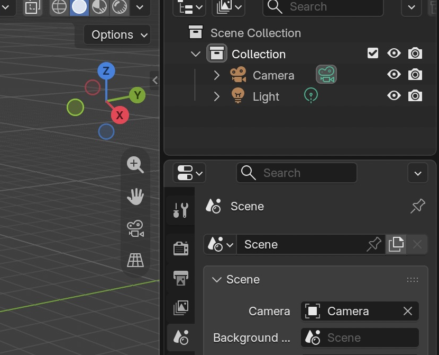
Task: Browse scene data-block dropdown
Action: click(220, 244)
